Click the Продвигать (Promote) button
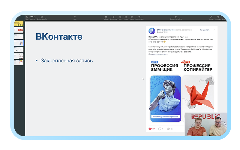Image resolution: width=240 pixels, height=150 pixels. coord(205,30)
